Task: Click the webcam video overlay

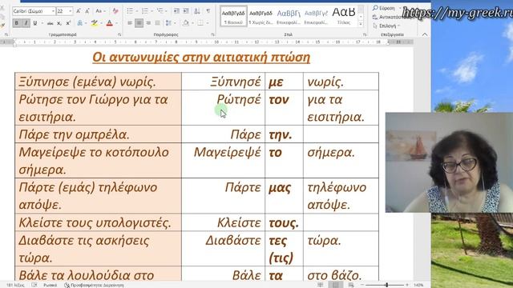Action: click(449, 162)
